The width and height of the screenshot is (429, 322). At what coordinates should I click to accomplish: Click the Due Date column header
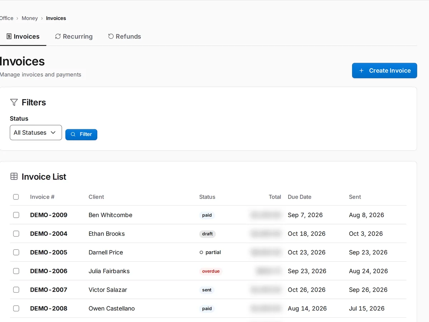pos(300,197)
